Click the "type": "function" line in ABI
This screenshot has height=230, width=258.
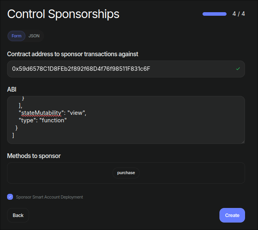coord(43,120)
